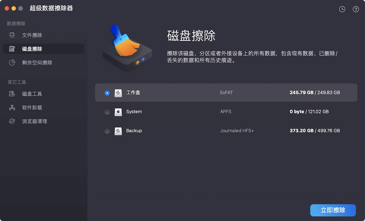This screenshot has width=365, height=221.
Task: Click the software uninstall icon
Action: coord(12,108)
